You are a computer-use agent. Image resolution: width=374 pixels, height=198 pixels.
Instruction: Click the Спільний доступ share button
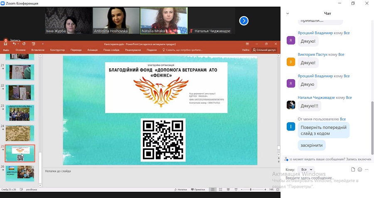[264, 50]
